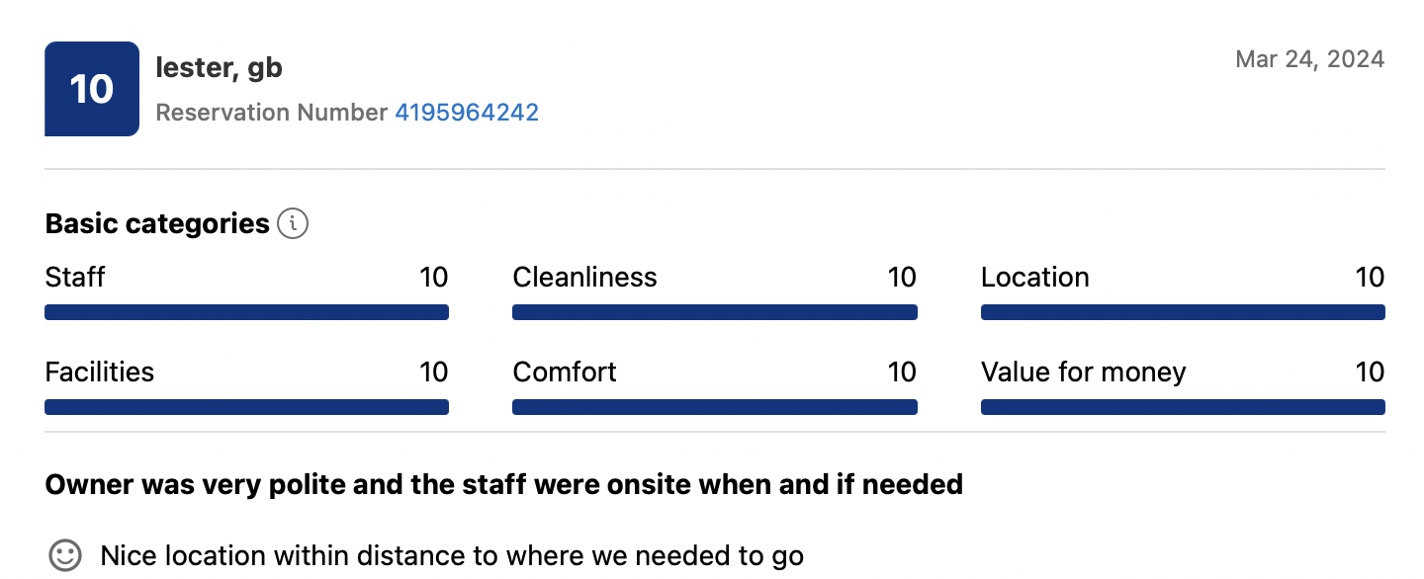Image resolution: width=1424 pixels, height=579 pixels.
Task: Click the Comfort score of 10
Action: 902,372
